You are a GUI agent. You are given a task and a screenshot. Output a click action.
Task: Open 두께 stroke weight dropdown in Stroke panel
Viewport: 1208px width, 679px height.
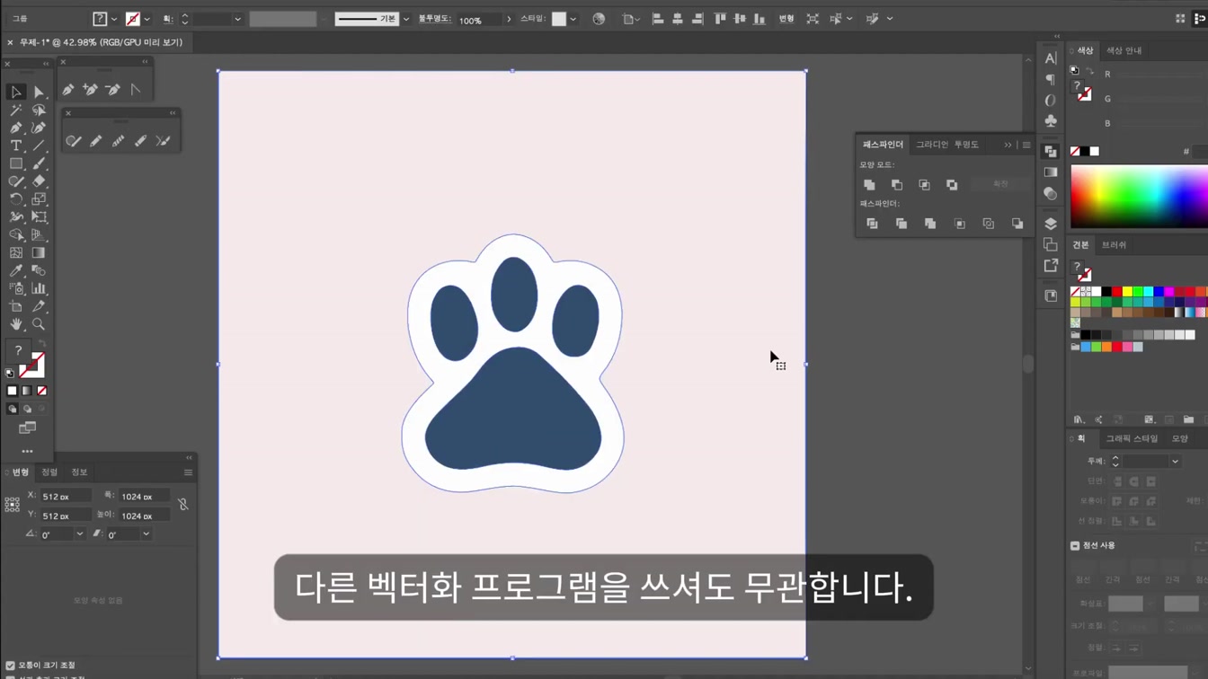[x=1175, y=462]
